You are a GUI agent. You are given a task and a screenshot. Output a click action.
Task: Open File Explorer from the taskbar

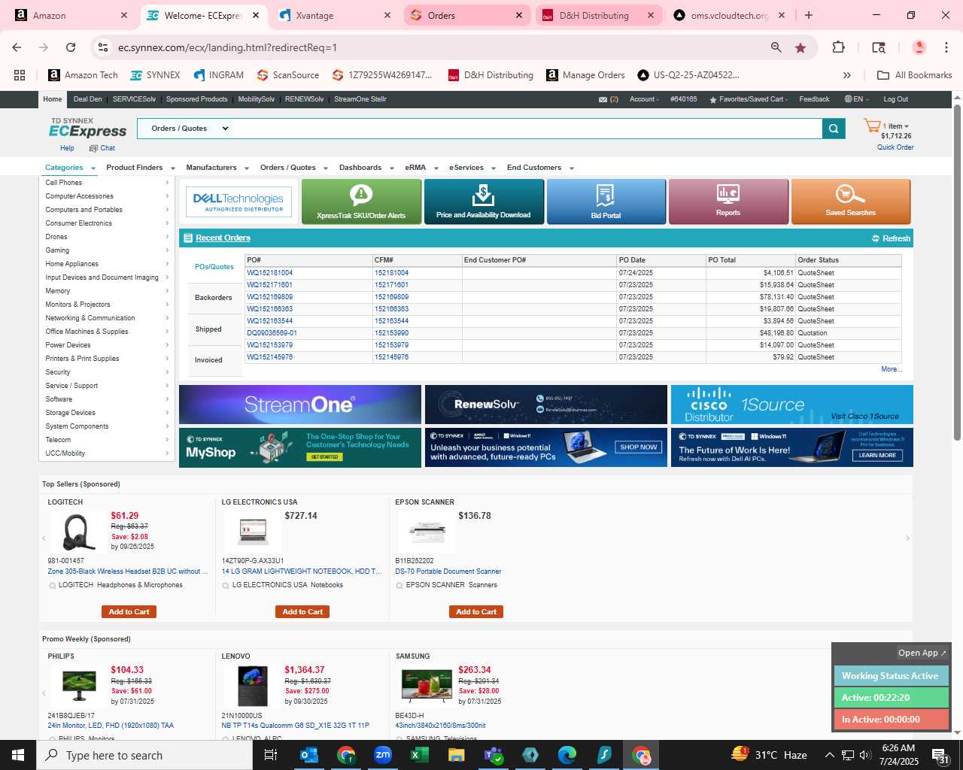456,755
